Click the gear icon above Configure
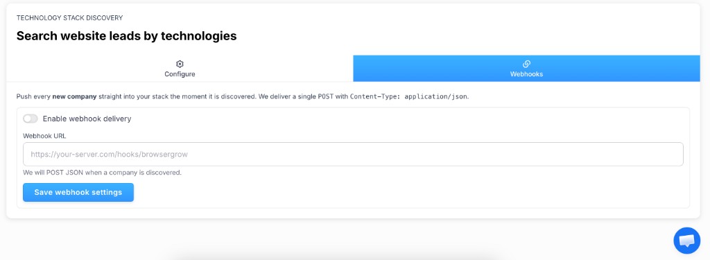710x260 pixels. tap(180, 64)
